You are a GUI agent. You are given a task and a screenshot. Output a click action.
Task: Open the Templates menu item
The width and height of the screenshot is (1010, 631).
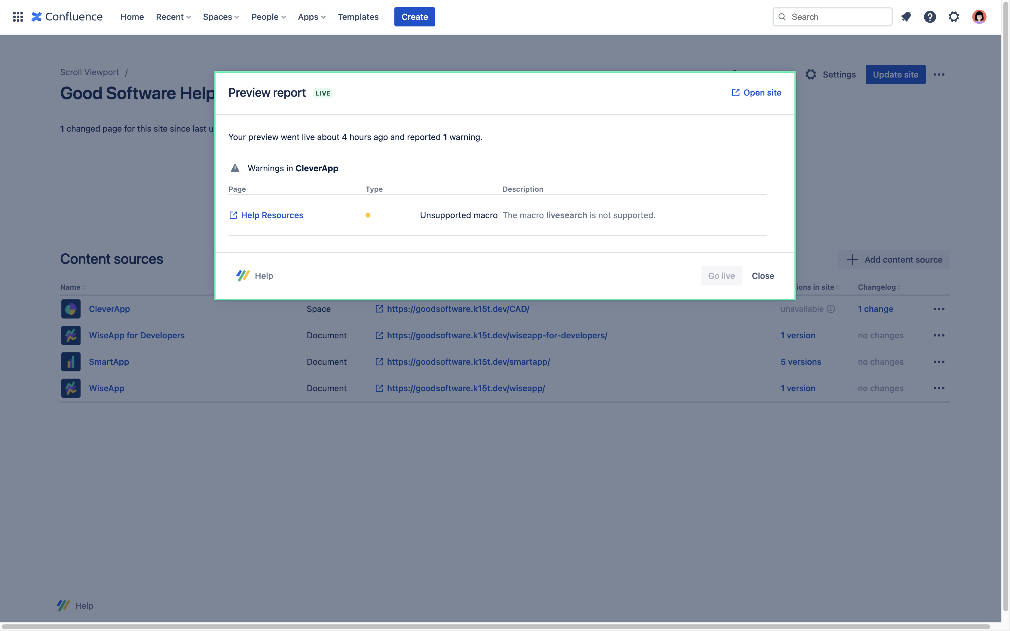358,17
